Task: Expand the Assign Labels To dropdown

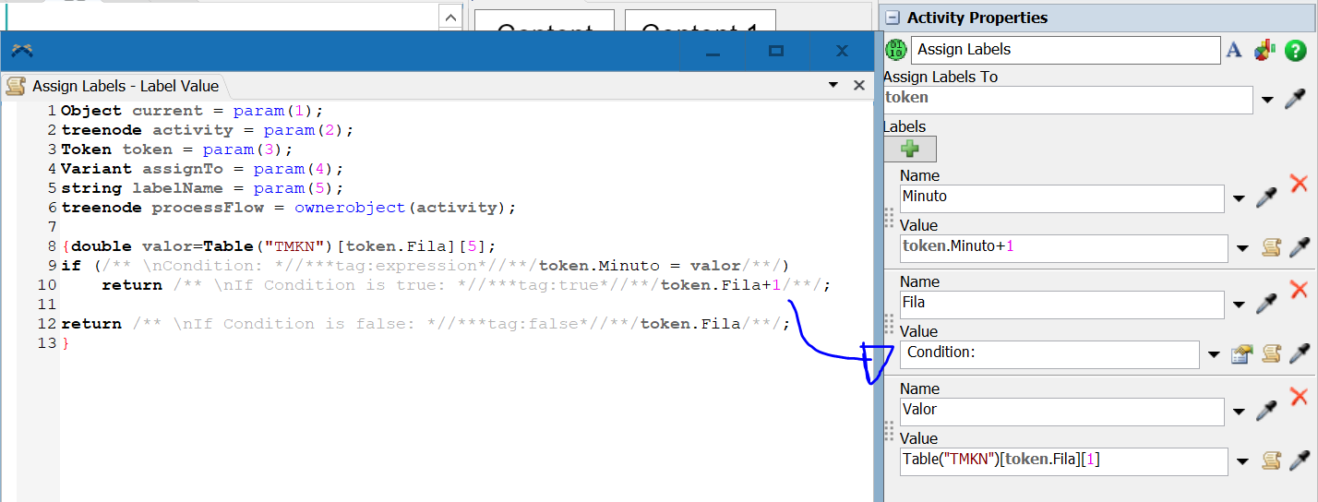Action: point(1267,100)
